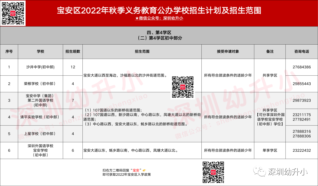Click the red 宝安 keyword in the footer
This screenshot has height=186, width=318.
pyautogui.click(x=136, y=170)
